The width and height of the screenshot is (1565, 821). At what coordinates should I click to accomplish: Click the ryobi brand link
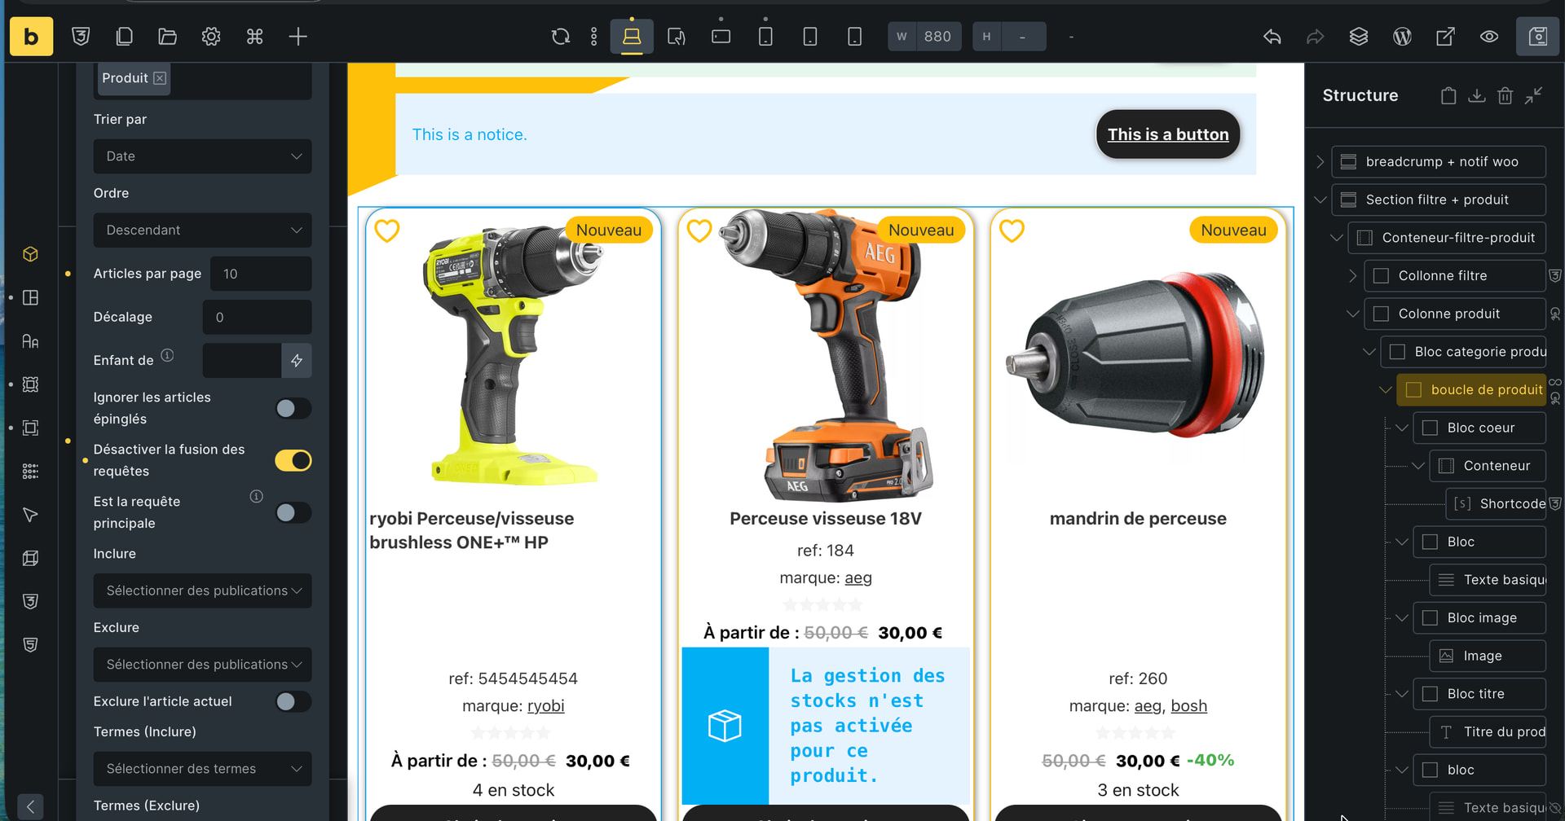545,706
